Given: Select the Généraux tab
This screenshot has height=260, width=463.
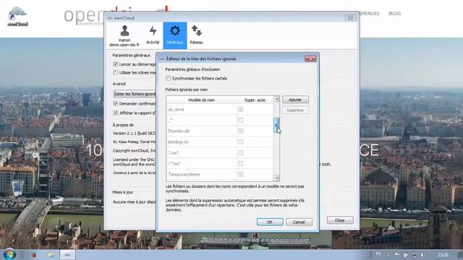Looking at the screenshot, I should [x=175, y=35].
